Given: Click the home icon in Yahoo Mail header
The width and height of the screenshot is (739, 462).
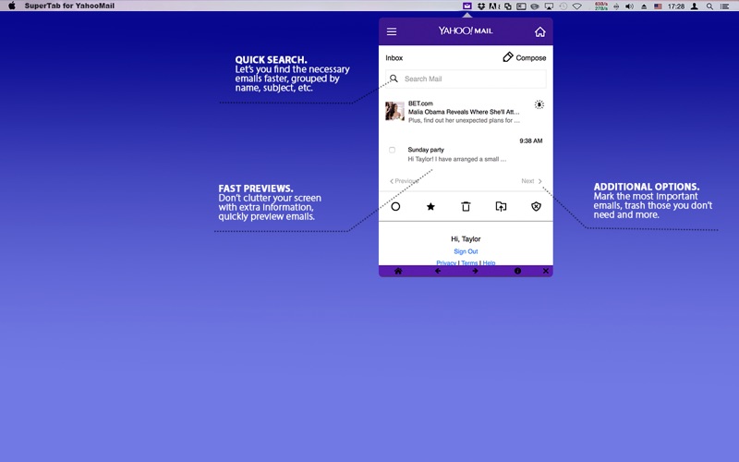Looking at the screenshot, I should pos(540,31).
